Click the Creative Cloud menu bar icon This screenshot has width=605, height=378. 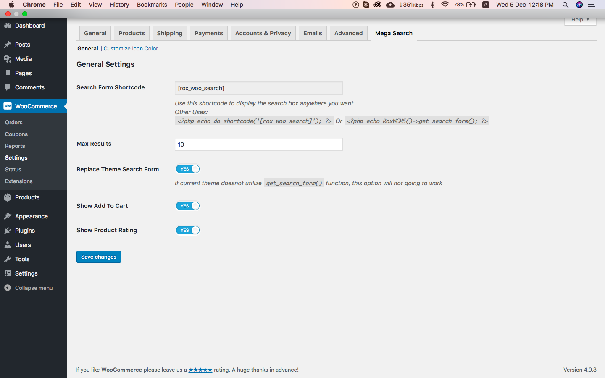click(377, 5)
